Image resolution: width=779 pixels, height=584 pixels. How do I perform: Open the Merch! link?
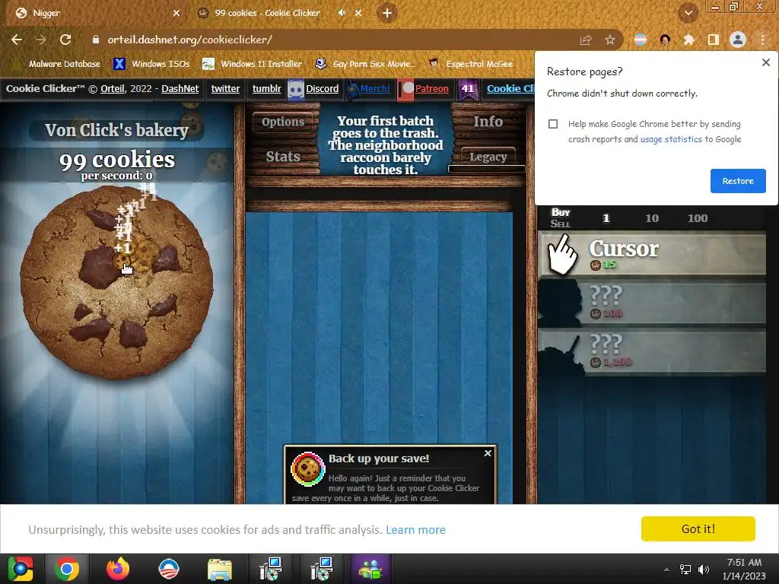(374, 88)
